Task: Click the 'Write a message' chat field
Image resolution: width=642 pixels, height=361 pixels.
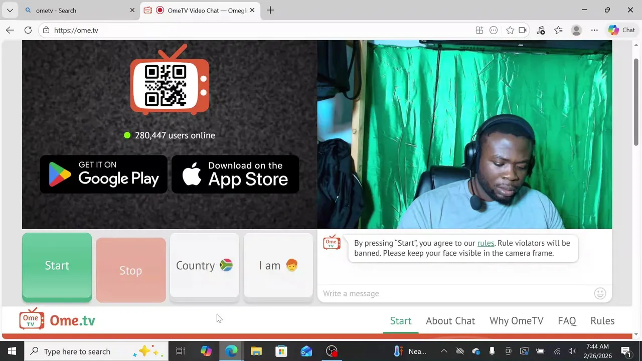Action: click(x=456, y=293)
